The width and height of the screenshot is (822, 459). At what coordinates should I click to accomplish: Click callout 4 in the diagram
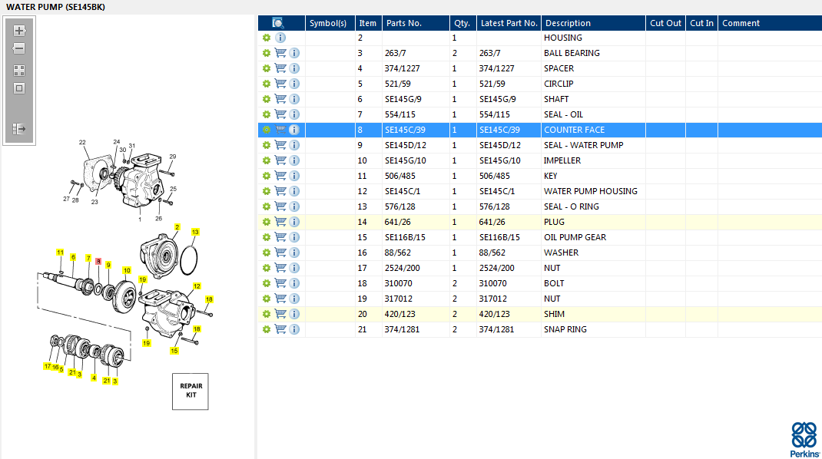pos(94,378)
